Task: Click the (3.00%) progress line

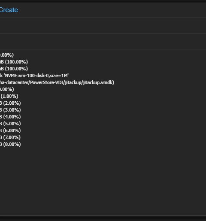Action: pyautogui.click(x=10, y=110)
